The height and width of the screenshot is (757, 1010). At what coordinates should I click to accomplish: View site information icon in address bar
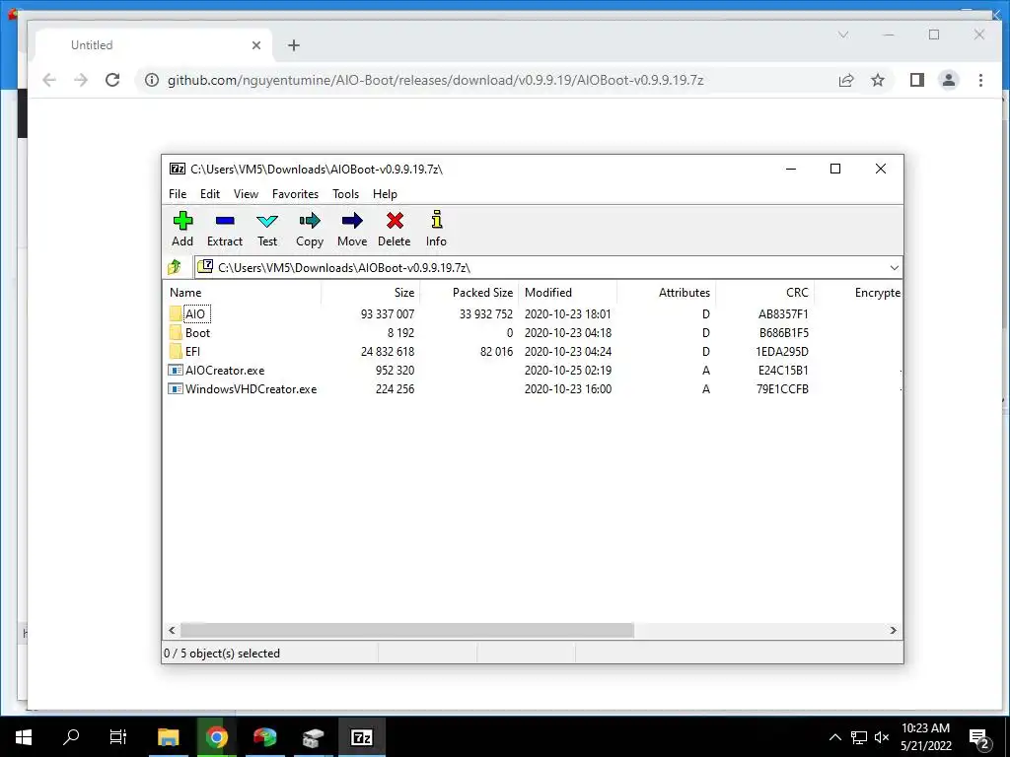tap(151, 80)
